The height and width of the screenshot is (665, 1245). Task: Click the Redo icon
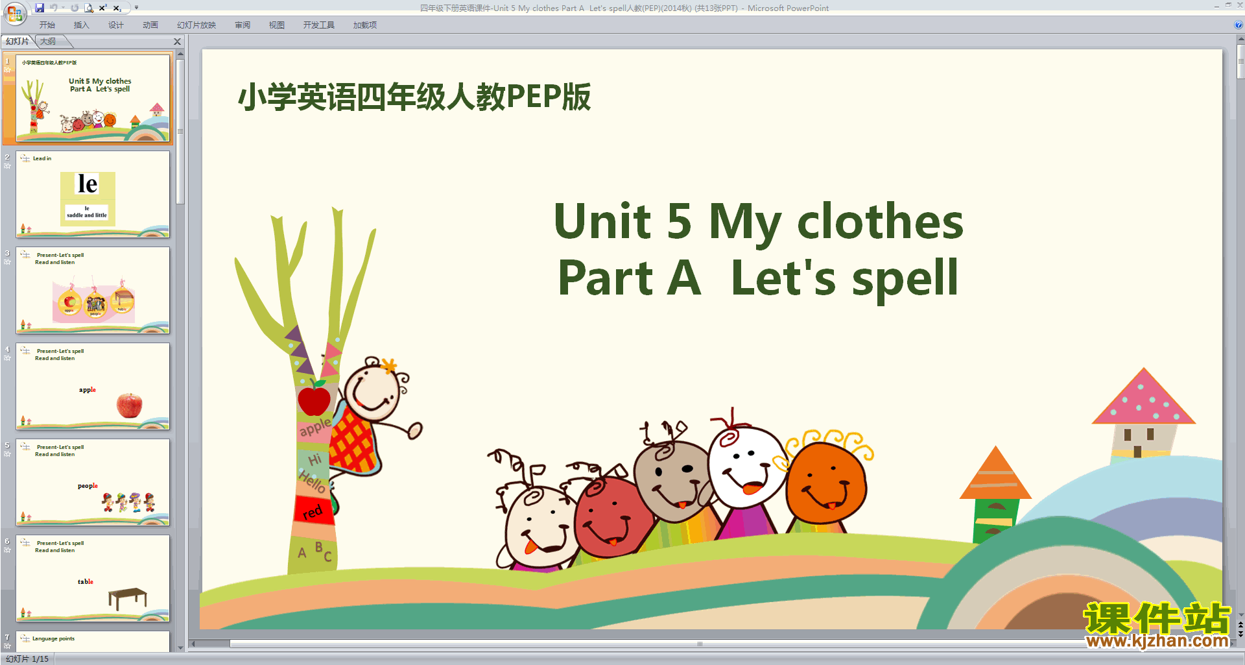pyautogui.click(x=75, y=8)
